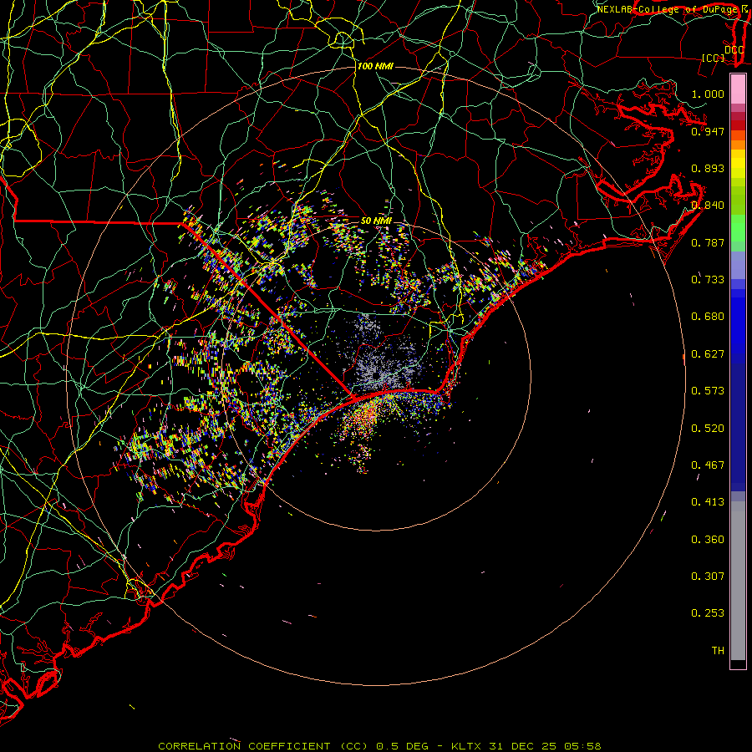Select the 0.787 scale label
The height and width of the screenshot is (752, 752).
click(708, 242)
